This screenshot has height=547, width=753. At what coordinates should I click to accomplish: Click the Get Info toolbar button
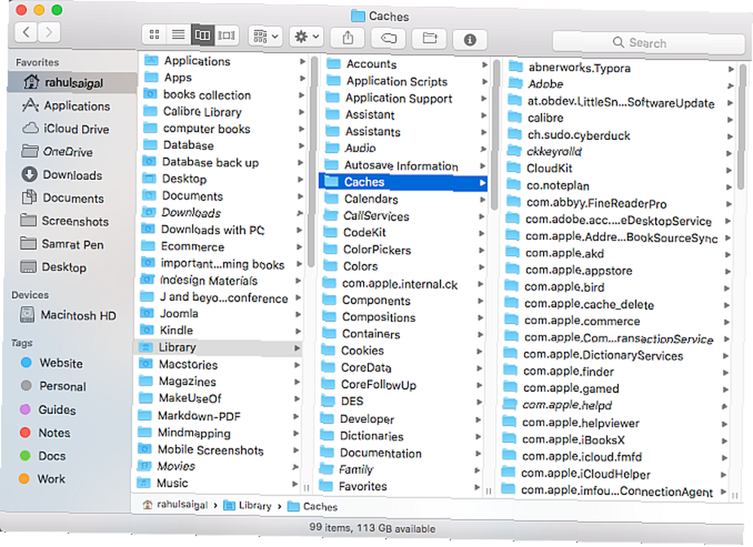(470, 39)
